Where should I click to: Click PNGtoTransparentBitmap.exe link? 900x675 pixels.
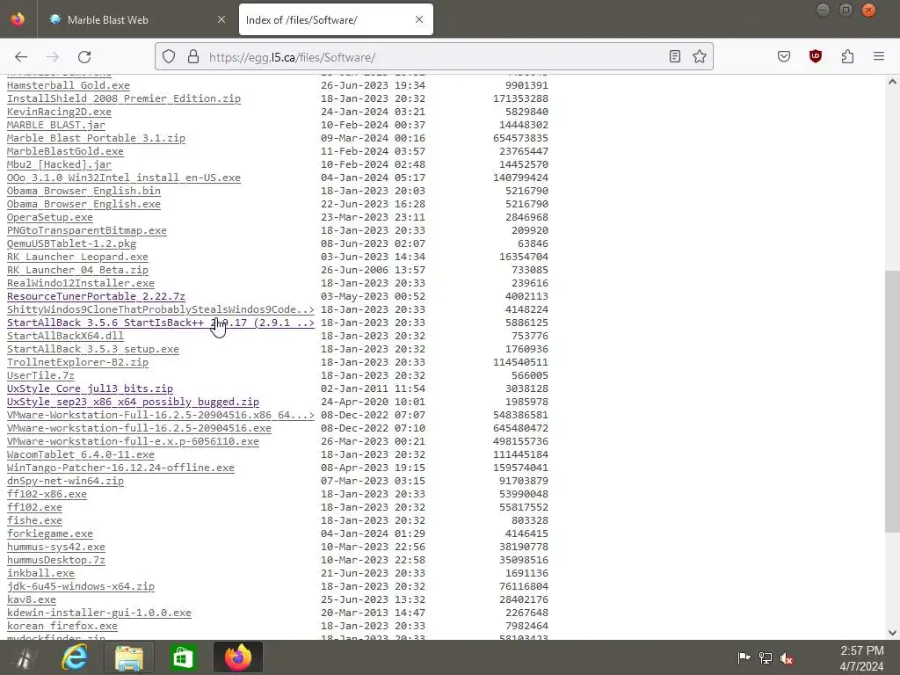click(x=87, y=231)
